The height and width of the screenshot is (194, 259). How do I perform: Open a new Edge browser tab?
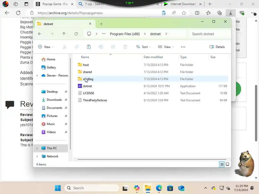[210, 4]
